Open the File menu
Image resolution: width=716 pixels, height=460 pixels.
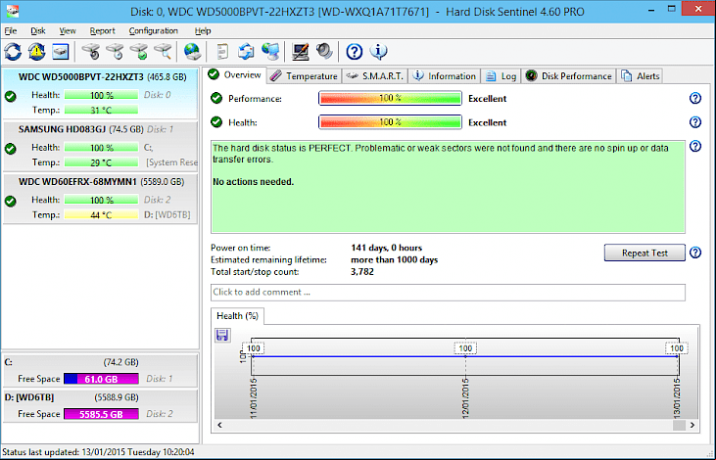[x=10, y=30]
